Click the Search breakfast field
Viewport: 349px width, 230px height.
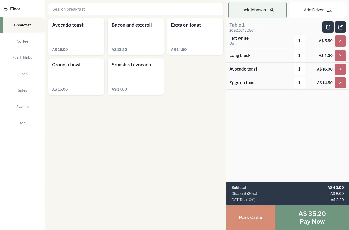(x=136, y=9)
